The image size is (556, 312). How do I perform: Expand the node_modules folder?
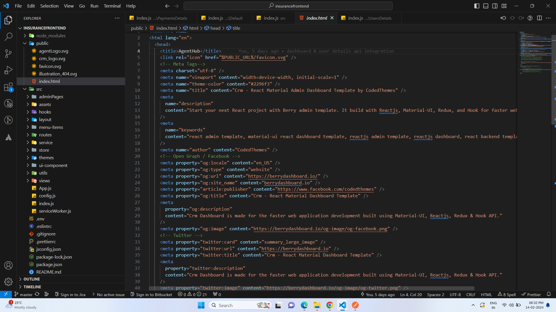pyautogui.click(x=51, y=36)
